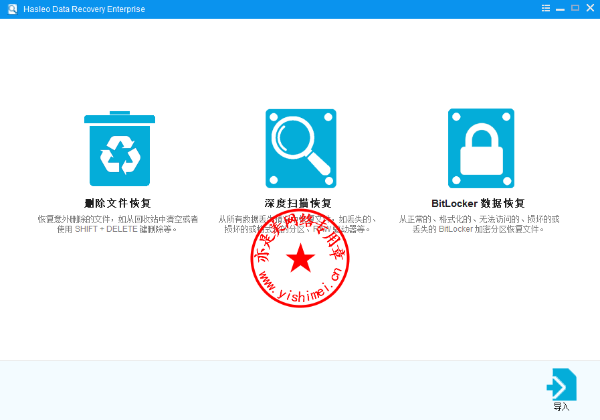600x420 pixels.
Task: Click the 导入 import arrow icon
Action: (x=561, y=384)
